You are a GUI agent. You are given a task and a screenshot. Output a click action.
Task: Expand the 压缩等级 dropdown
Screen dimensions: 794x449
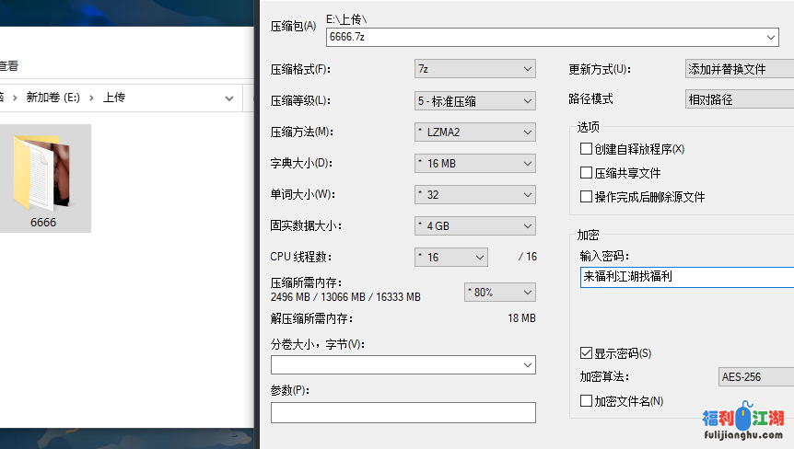pos(474,100)
